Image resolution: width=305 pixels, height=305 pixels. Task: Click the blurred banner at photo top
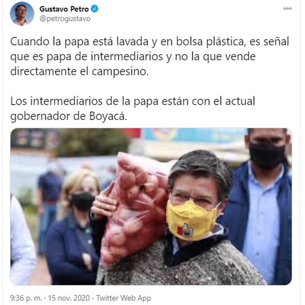tap(195, 135)
